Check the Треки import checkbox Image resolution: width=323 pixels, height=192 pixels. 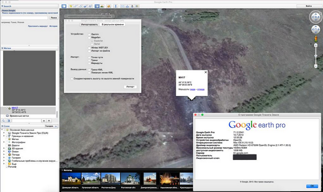tap(89, 60)
